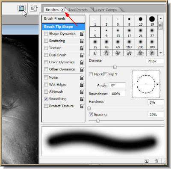Switch to the Tool Presets tab
The image size is (171, 169).
pos(78,10)
